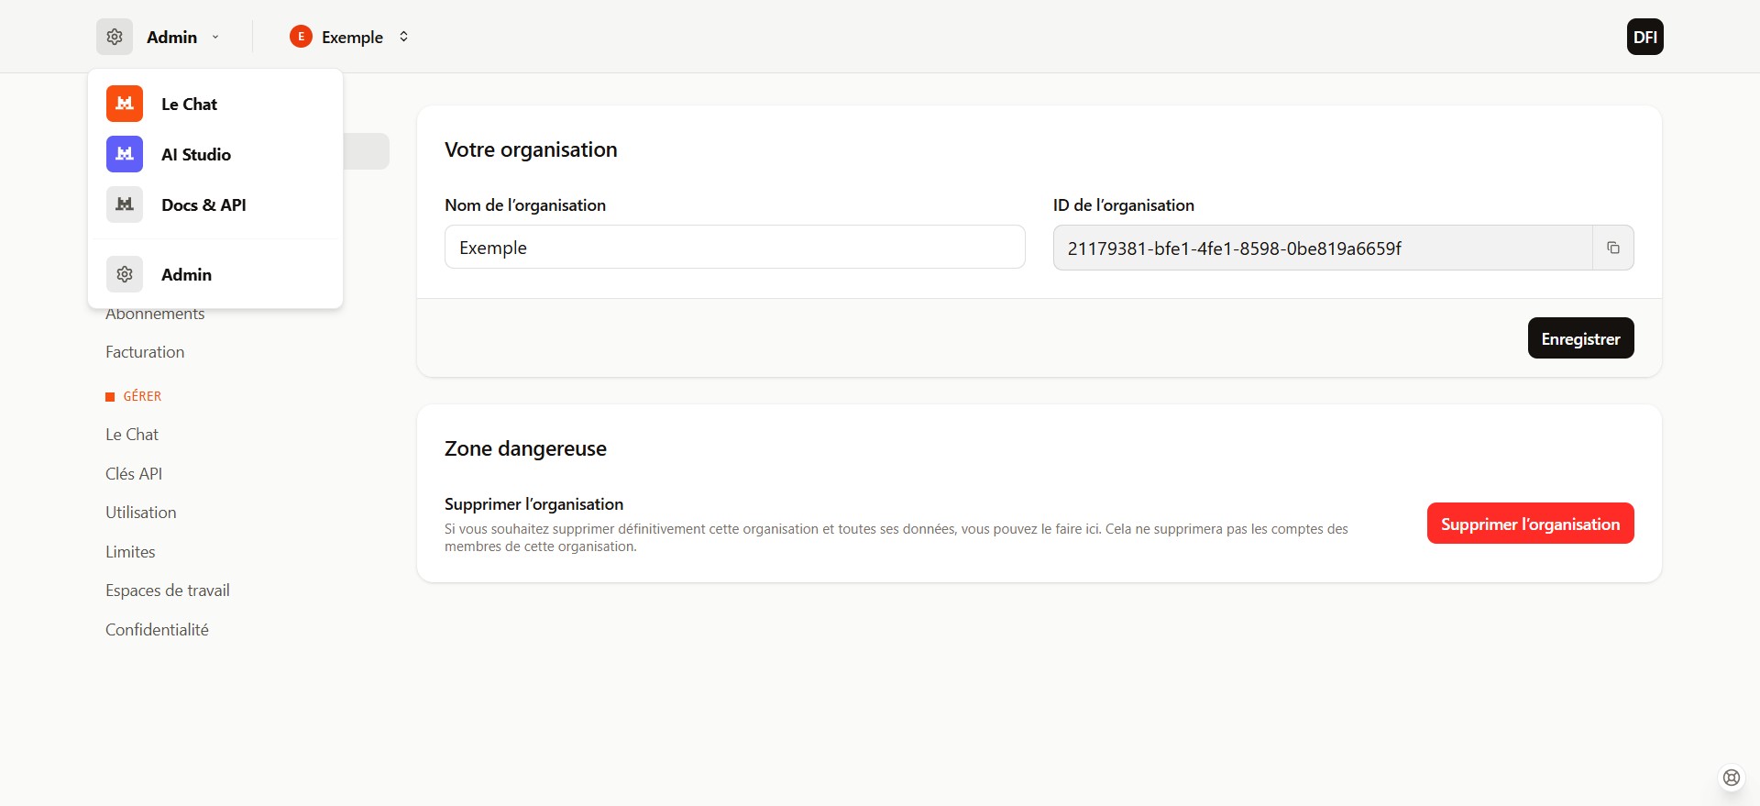Open Limites in the sidebar
The width and height of the screenshot is (1760, 806).
tap(130, 552)
